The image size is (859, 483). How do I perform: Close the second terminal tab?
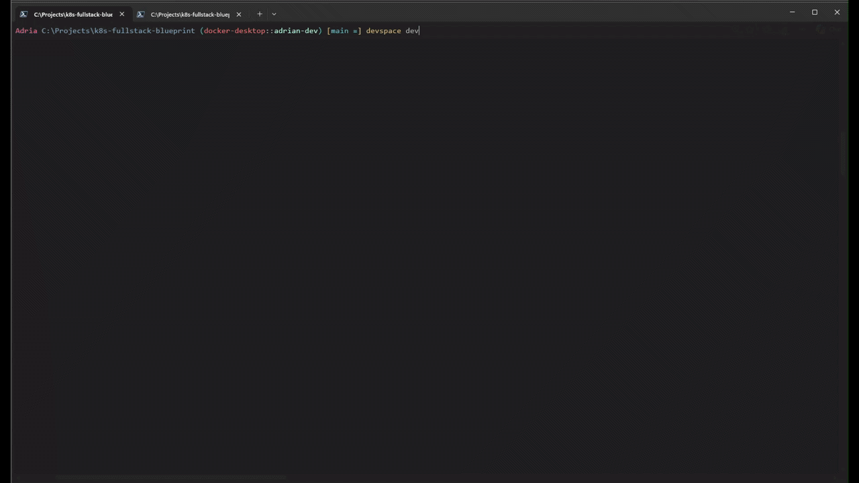[x=238, y=14]
